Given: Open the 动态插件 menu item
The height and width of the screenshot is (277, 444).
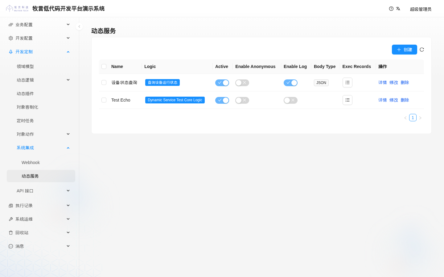Looking at the screenshot, I should (x=41, y=94).
